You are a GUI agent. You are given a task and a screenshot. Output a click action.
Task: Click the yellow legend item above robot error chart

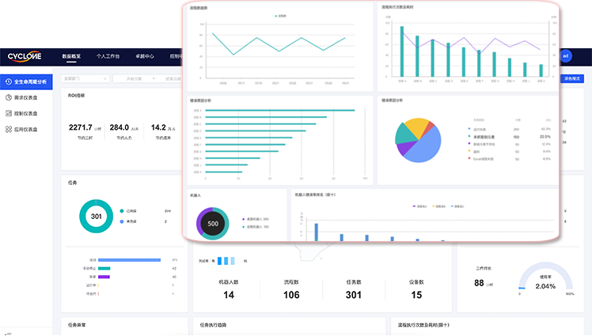[x=438, y=206]
